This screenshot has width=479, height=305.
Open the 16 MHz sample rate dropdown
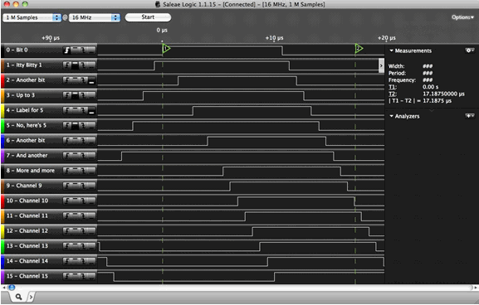[95, 17]
